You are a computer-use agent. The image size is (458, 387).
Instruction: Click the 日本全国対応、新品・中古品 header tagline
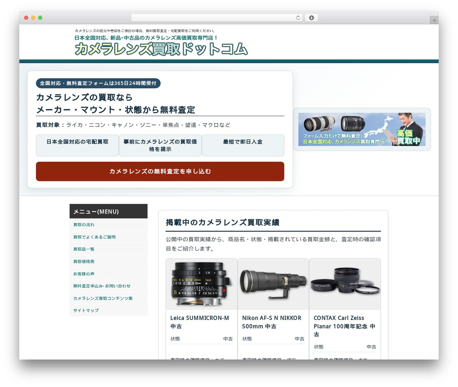146,38
